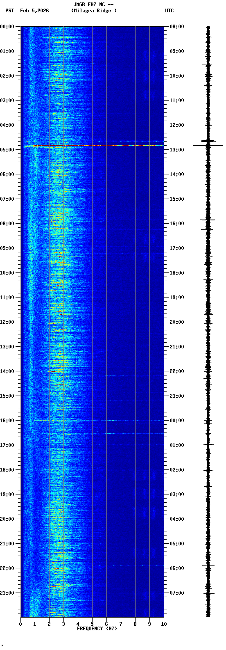Select the UTC axis label 10:00
The width and height of the screenshot is (226, 650).
[177, 76]
